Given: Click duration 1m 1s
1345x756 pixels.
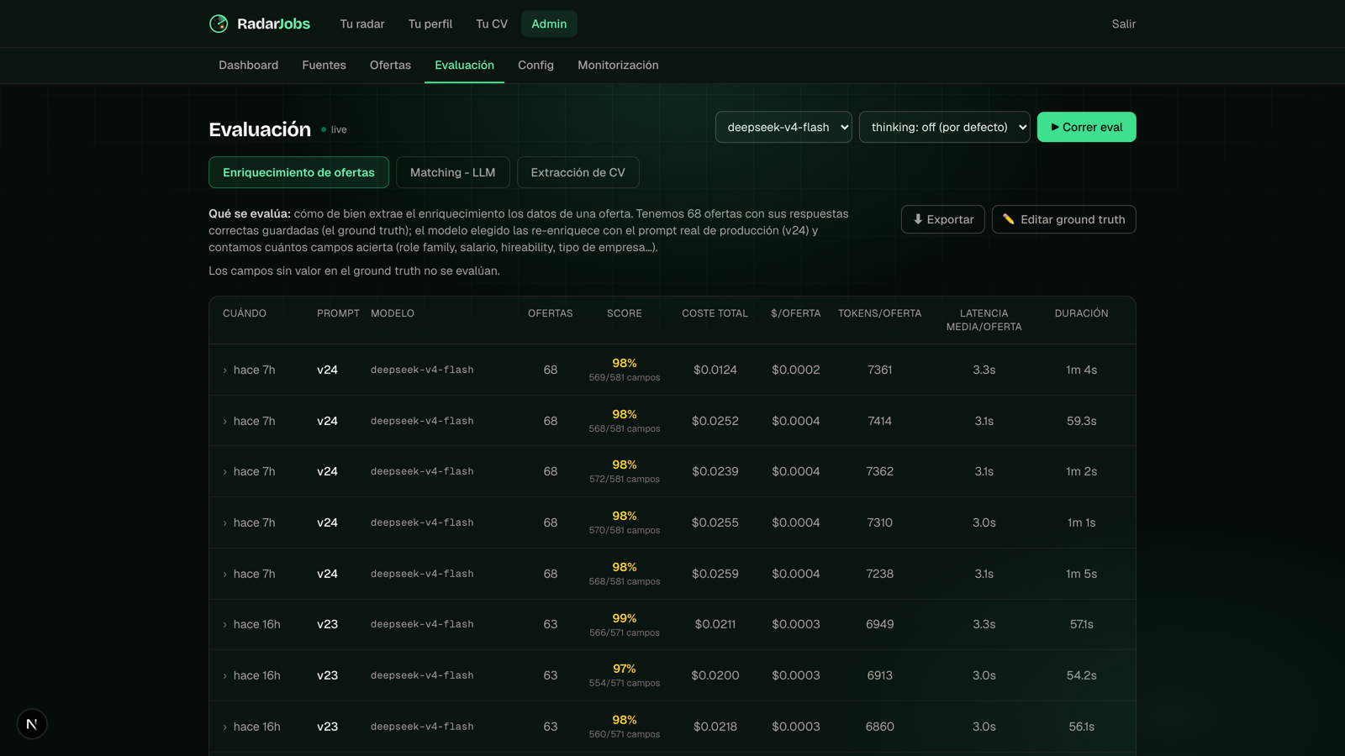Looking at the screenshot, I should point(1081,522).
